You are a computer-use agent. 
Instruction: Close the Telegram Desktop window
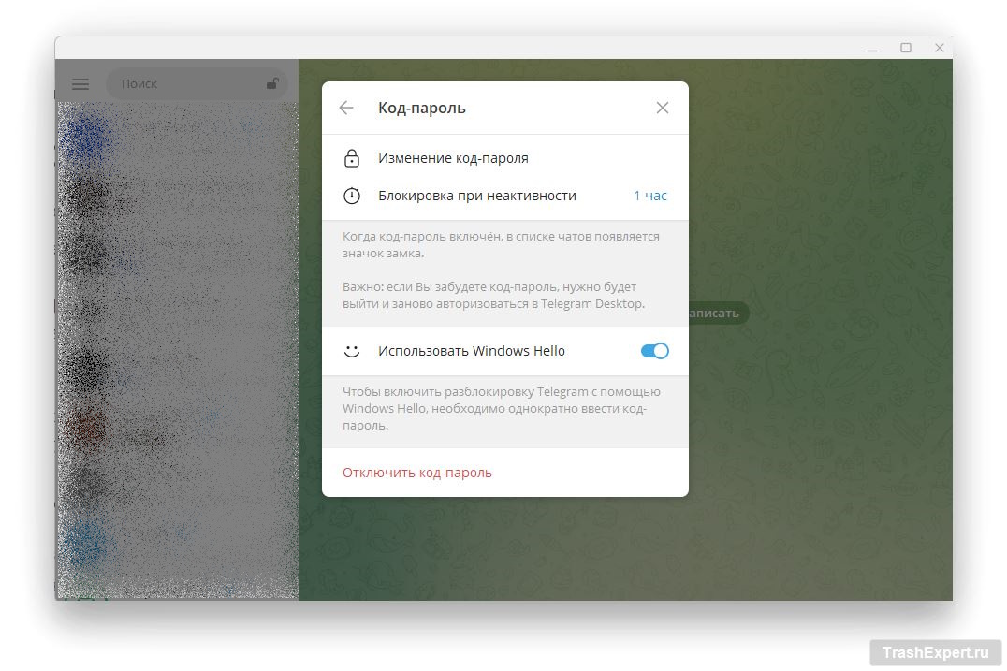tap(940, 48)
